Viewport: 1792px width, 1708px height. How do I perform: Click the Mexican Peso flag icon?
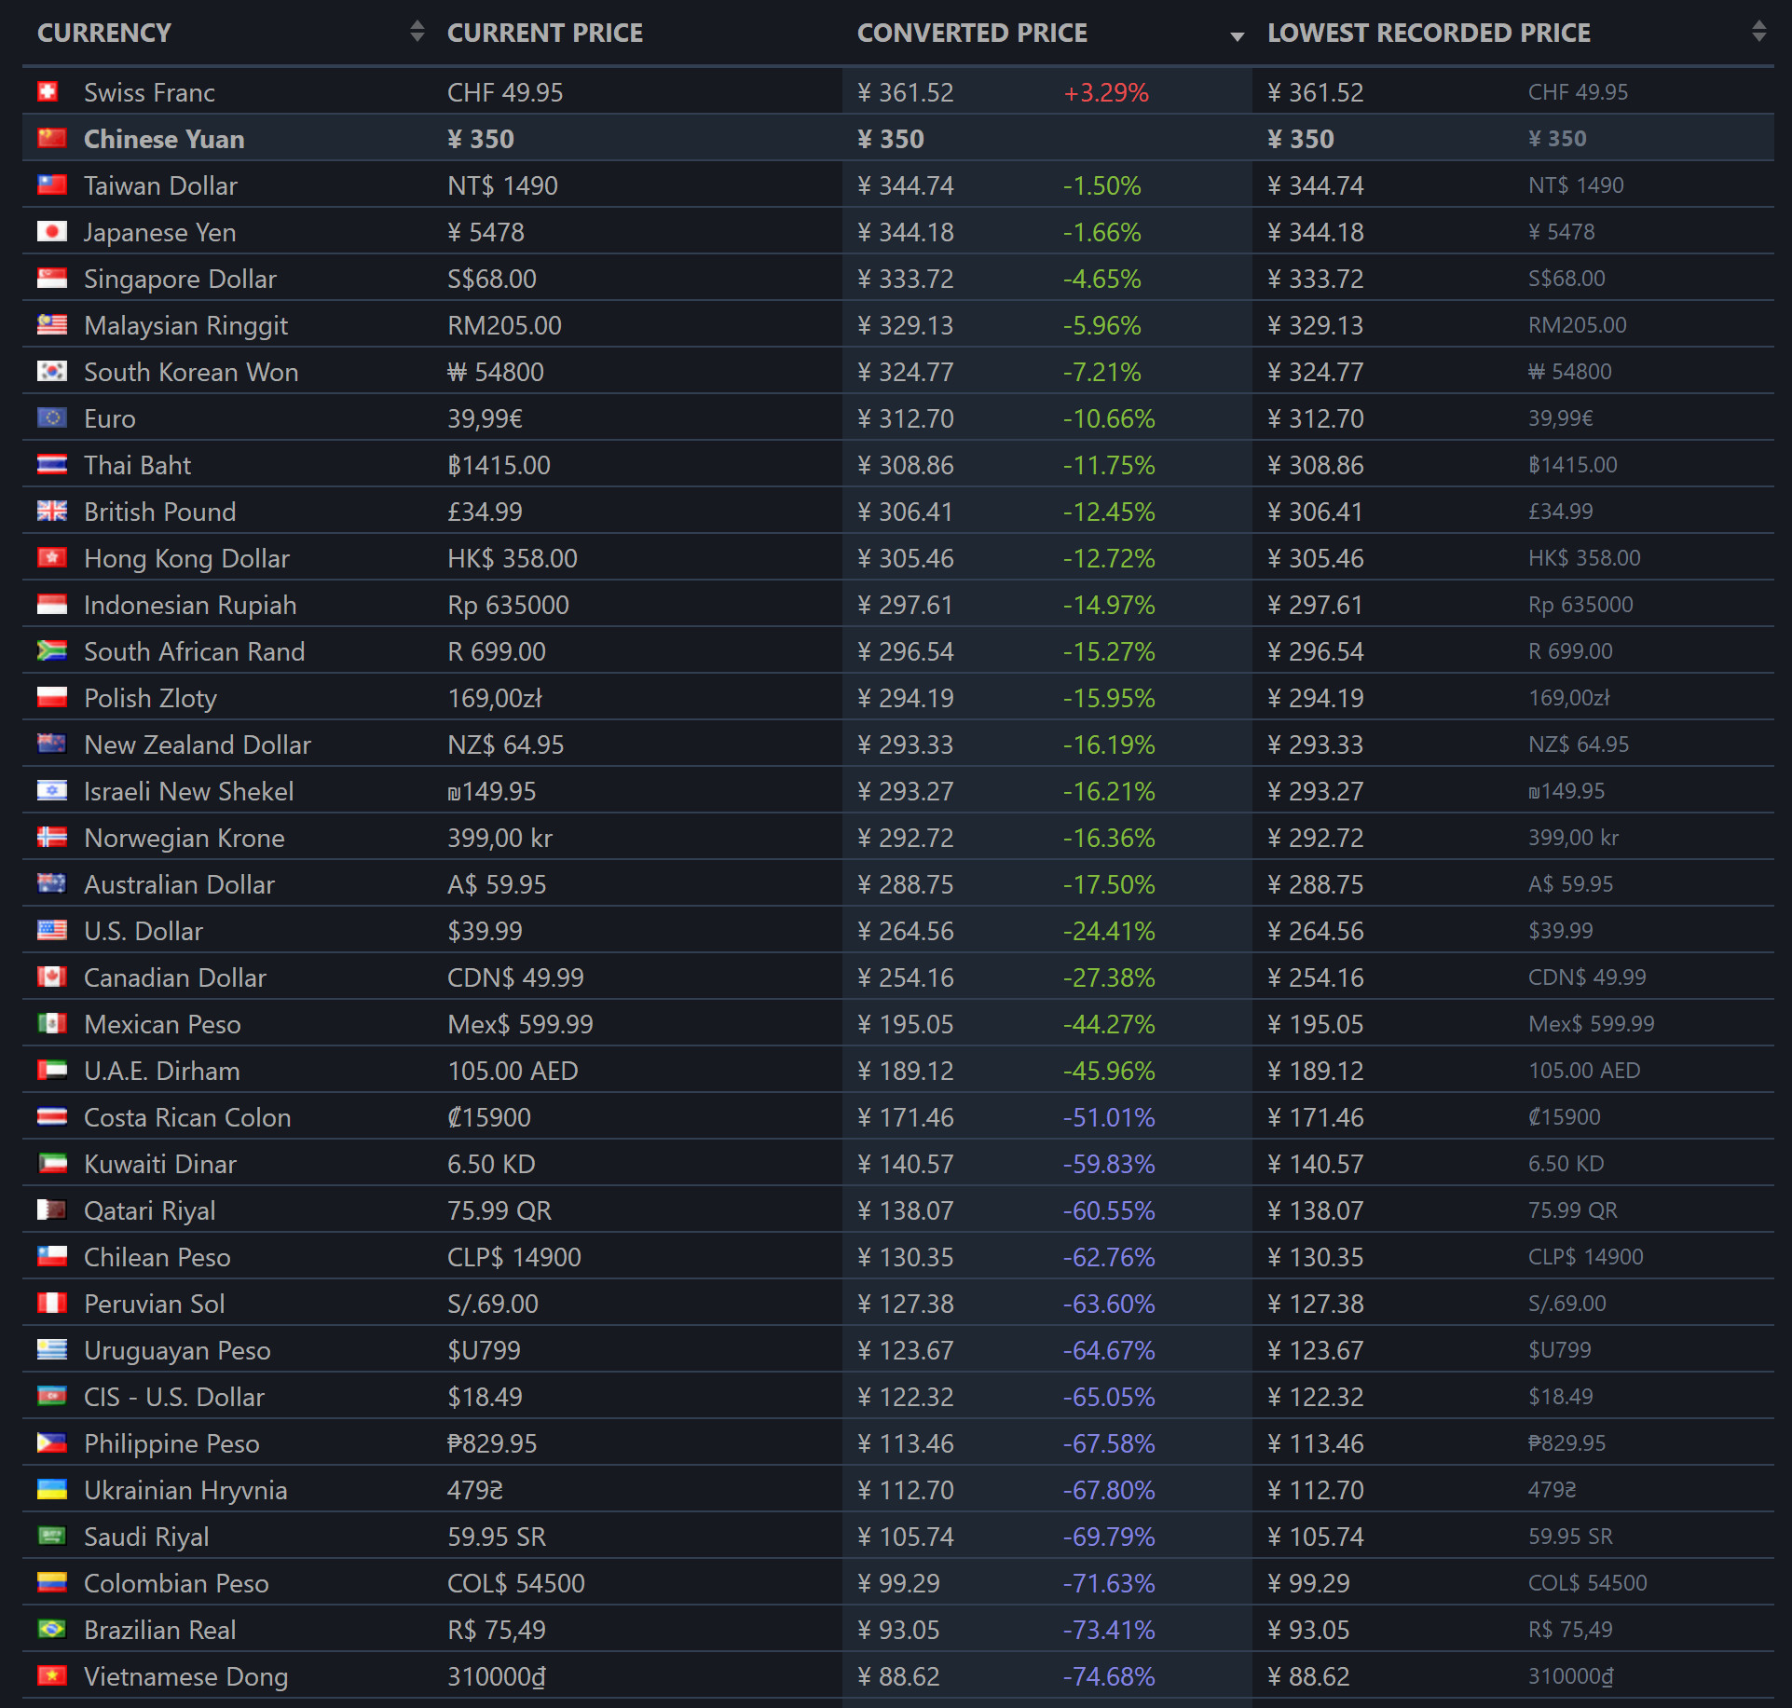click(51, 1023)
